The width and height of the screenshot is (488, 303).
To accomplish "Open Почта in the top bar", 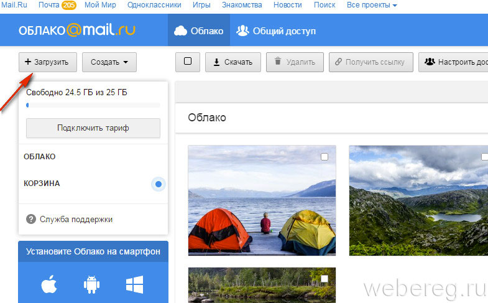I will tap(49, 5).
